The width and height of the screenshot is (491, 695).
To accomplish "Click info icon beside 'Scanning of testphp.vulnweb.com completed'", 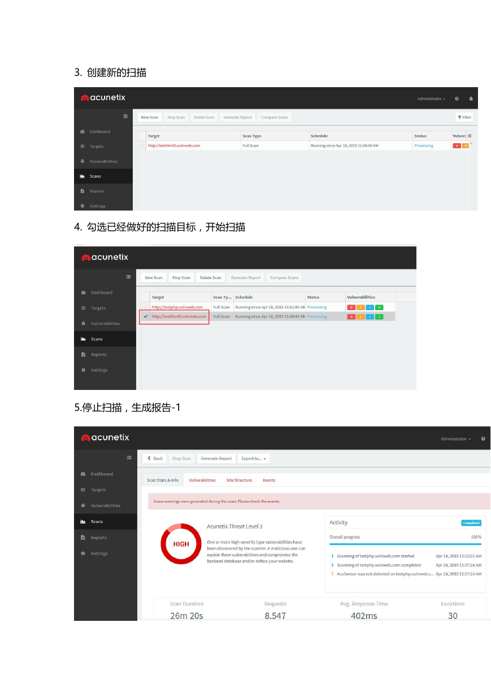I will tap(332, 565).
